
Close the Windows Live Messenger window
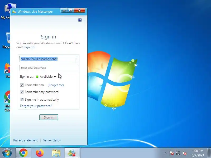tap(79, 11)
